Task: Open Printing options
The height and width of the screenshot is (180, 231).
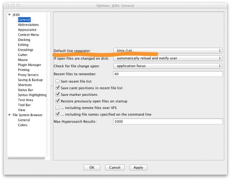Action: point(24,70)
